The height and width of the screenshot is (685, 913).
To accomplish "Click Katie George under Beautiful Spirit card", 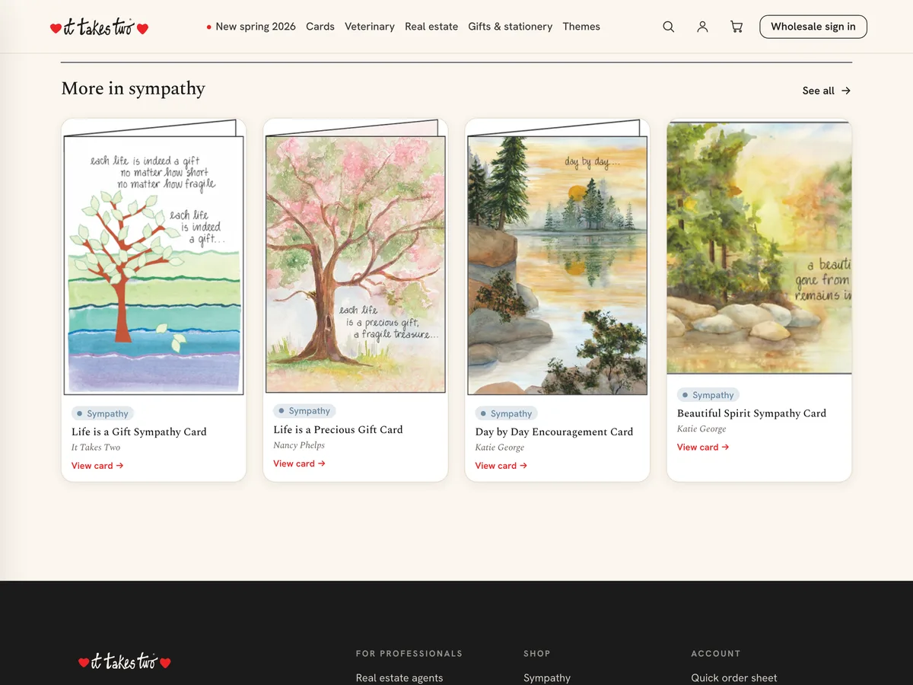I will (701, 429).
